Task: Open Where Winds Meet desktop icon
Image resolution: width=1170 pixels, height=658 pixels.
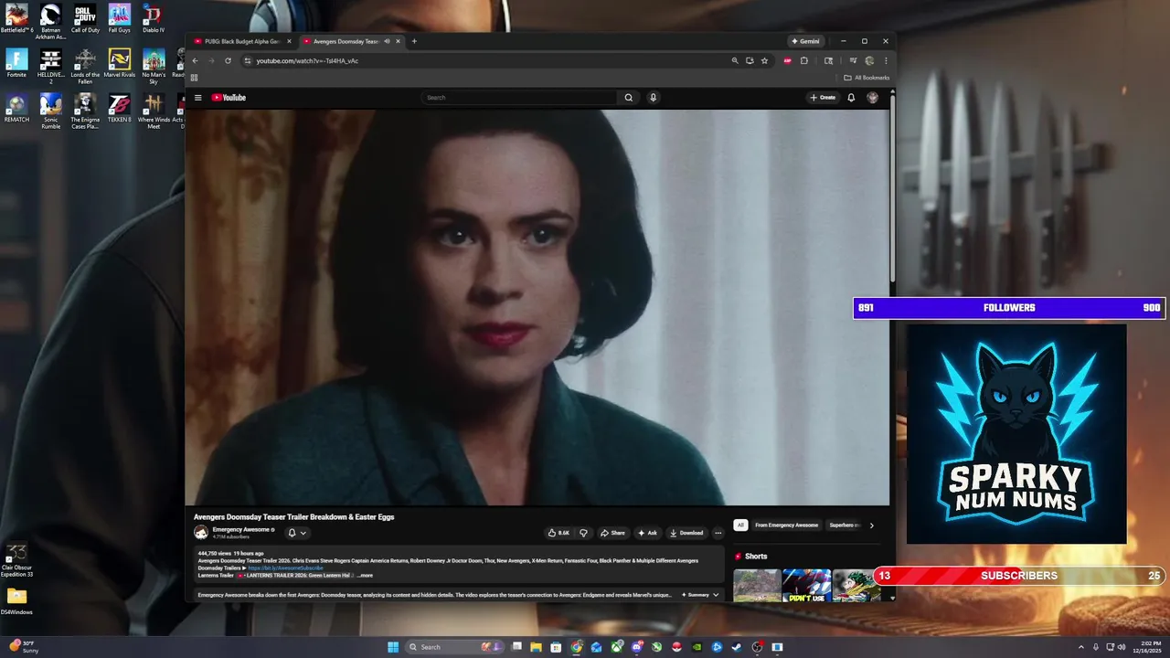Action: point(154,111)
